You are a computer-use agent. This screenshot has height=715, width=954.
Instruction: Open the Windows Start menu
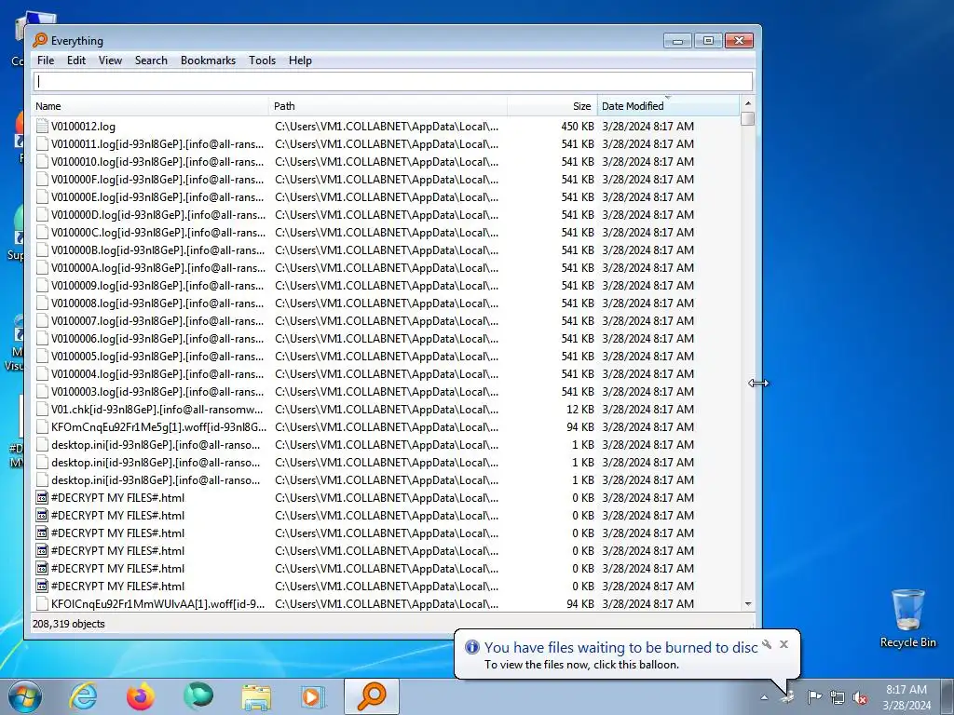[24, 696]
